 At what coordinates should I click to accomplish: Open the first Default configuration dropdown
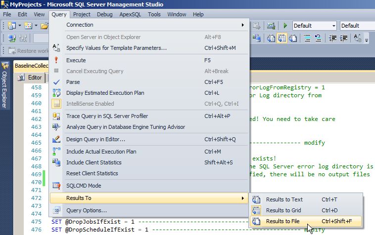[314, 26]
